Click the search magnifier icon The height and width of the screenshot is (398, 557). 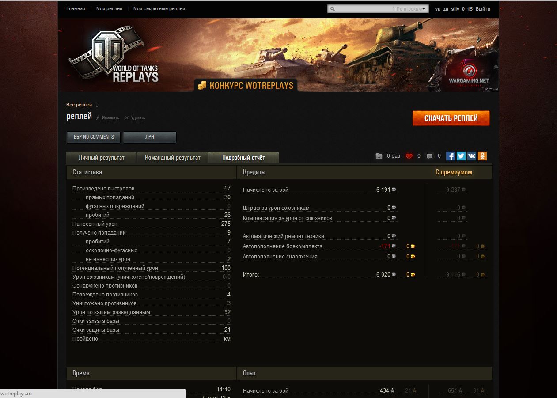pyautogui.click(x=333, y=9)
